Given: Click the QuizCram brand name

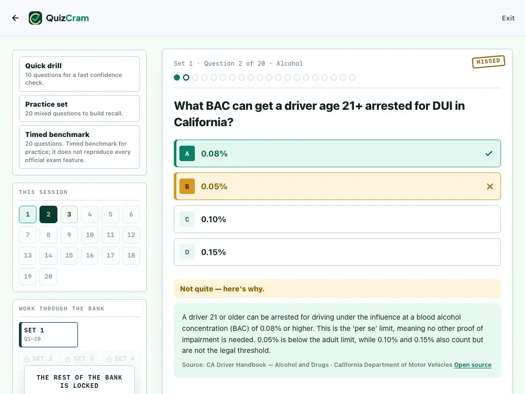Looking at the screenshot, I should click(x=67, y=18).
